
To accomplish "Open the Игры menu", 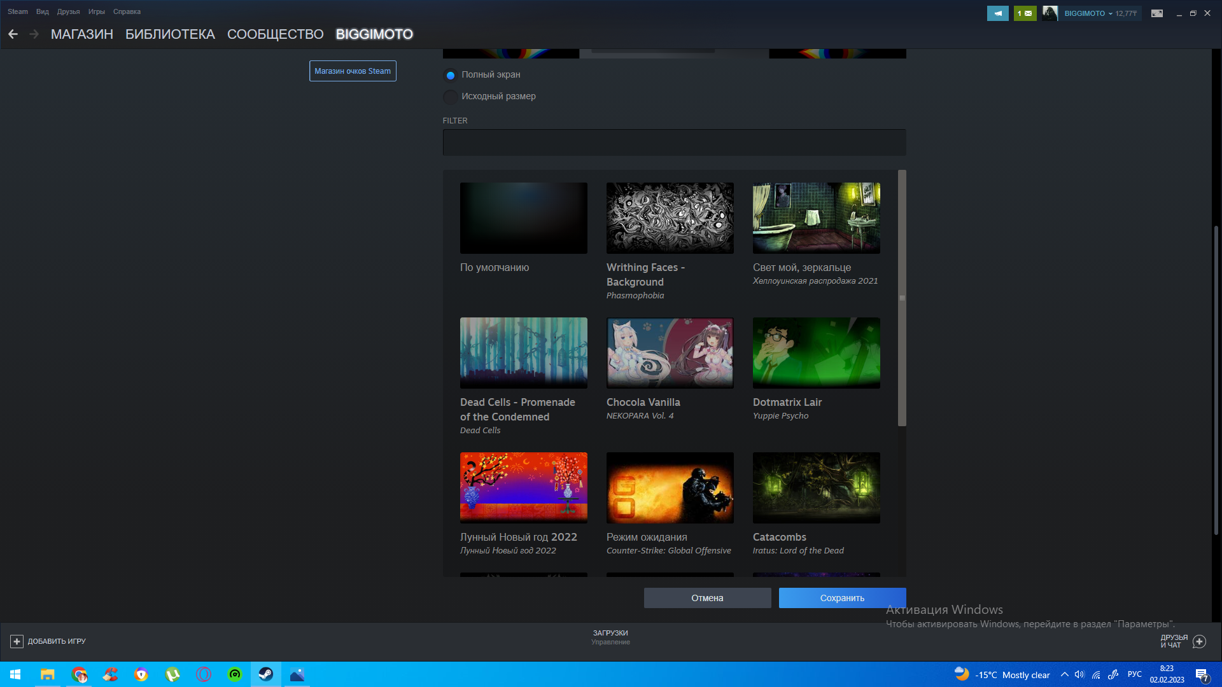I will (x=97, y=11).
